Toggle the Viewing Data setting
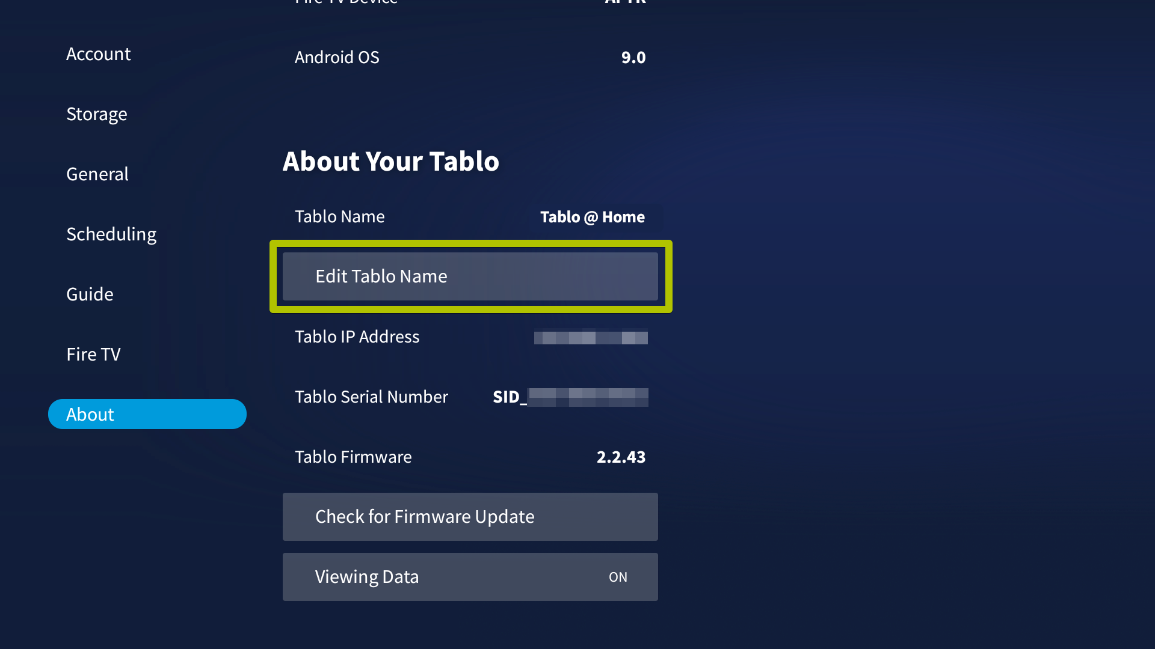 [x=470, y=577]
